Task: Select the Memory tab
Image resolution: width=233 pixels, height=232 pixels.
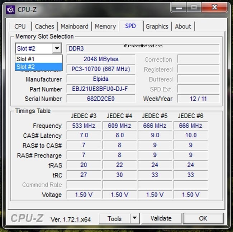Action: tap(105, 27)
